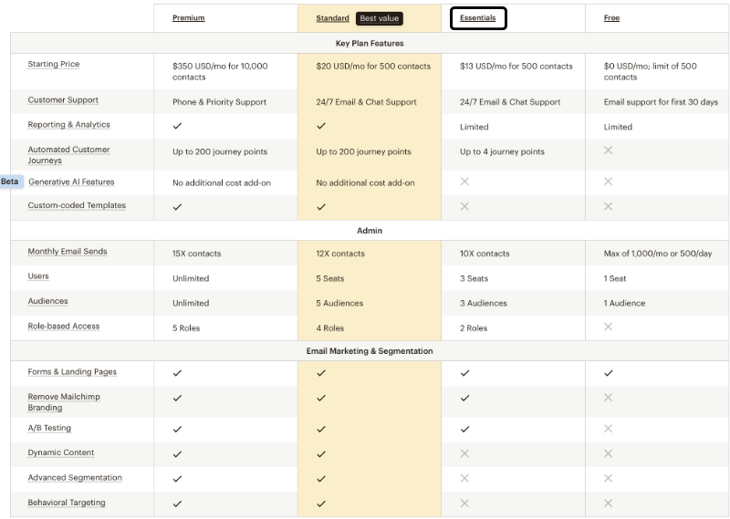Click Reporting & Analytics feature label
Screen dimensions: 730x519
pyautogui.click(x=69, y=124)
